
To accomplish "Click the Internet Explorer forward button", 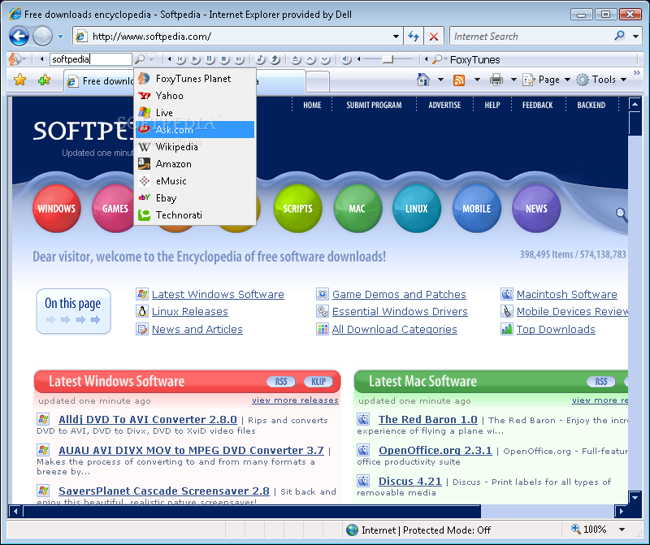I will point(42,37).
